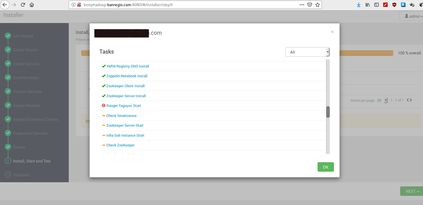423x205 pixels.
Task: Click the overall install progress bar
Action: point(366,53)
